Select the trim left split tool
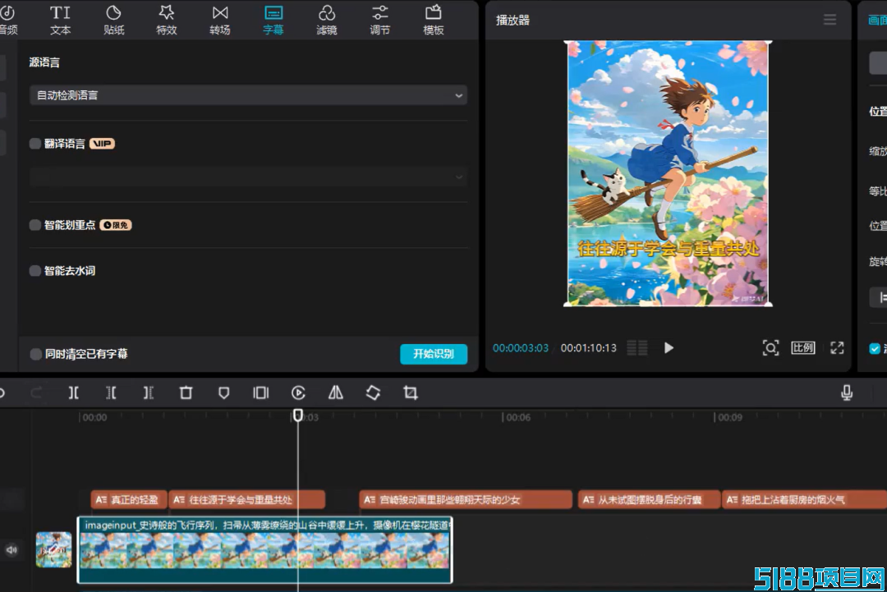This screenshot has height=592, width=887. (111, 392)
